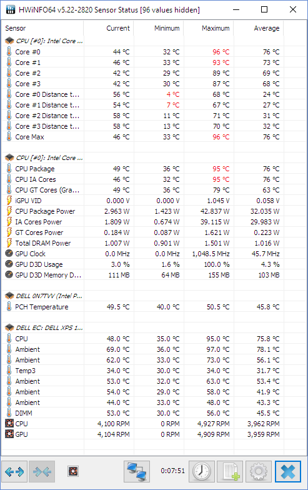Select the CPU Package Power row
Image resolution: width=308 pixels, height=490 pixels.
[142, 211]
